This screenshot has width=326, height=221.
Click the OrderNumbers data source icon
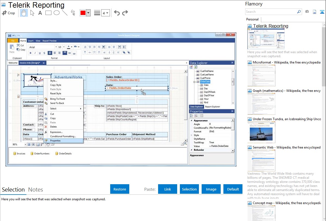32,153
